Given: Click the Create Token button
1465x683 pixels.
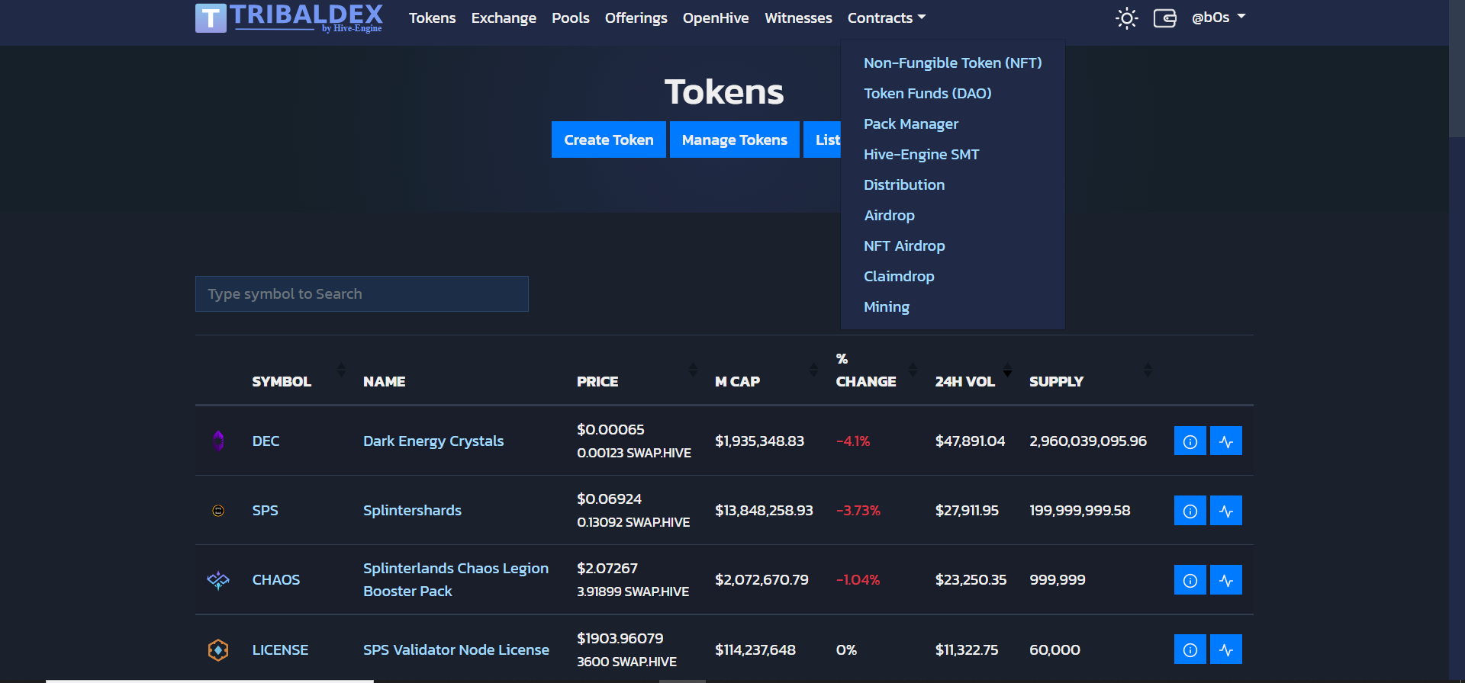Looking at the screenshot, I should click(608, 139).
